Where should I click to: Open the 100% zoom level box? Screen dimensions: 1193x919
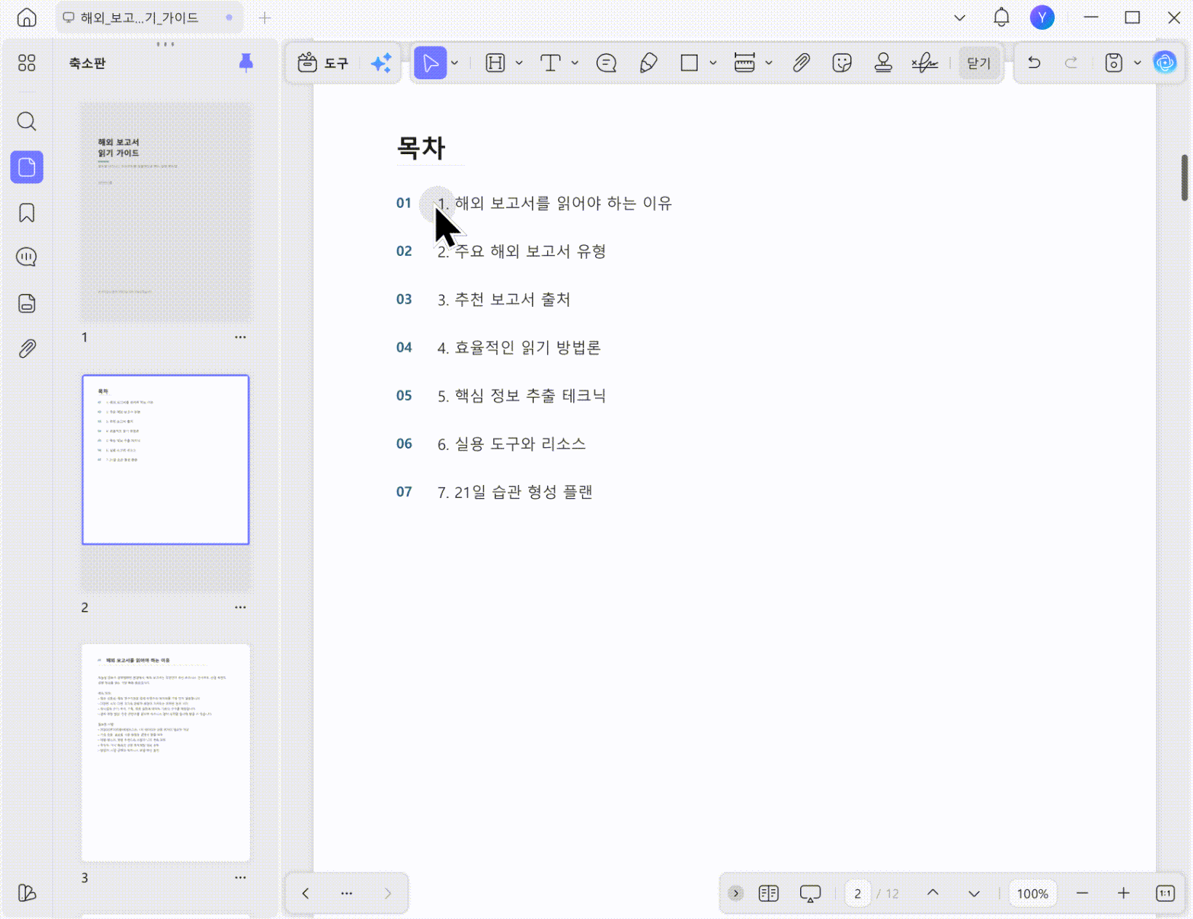pyautogui.click(x=1032, y=894)
